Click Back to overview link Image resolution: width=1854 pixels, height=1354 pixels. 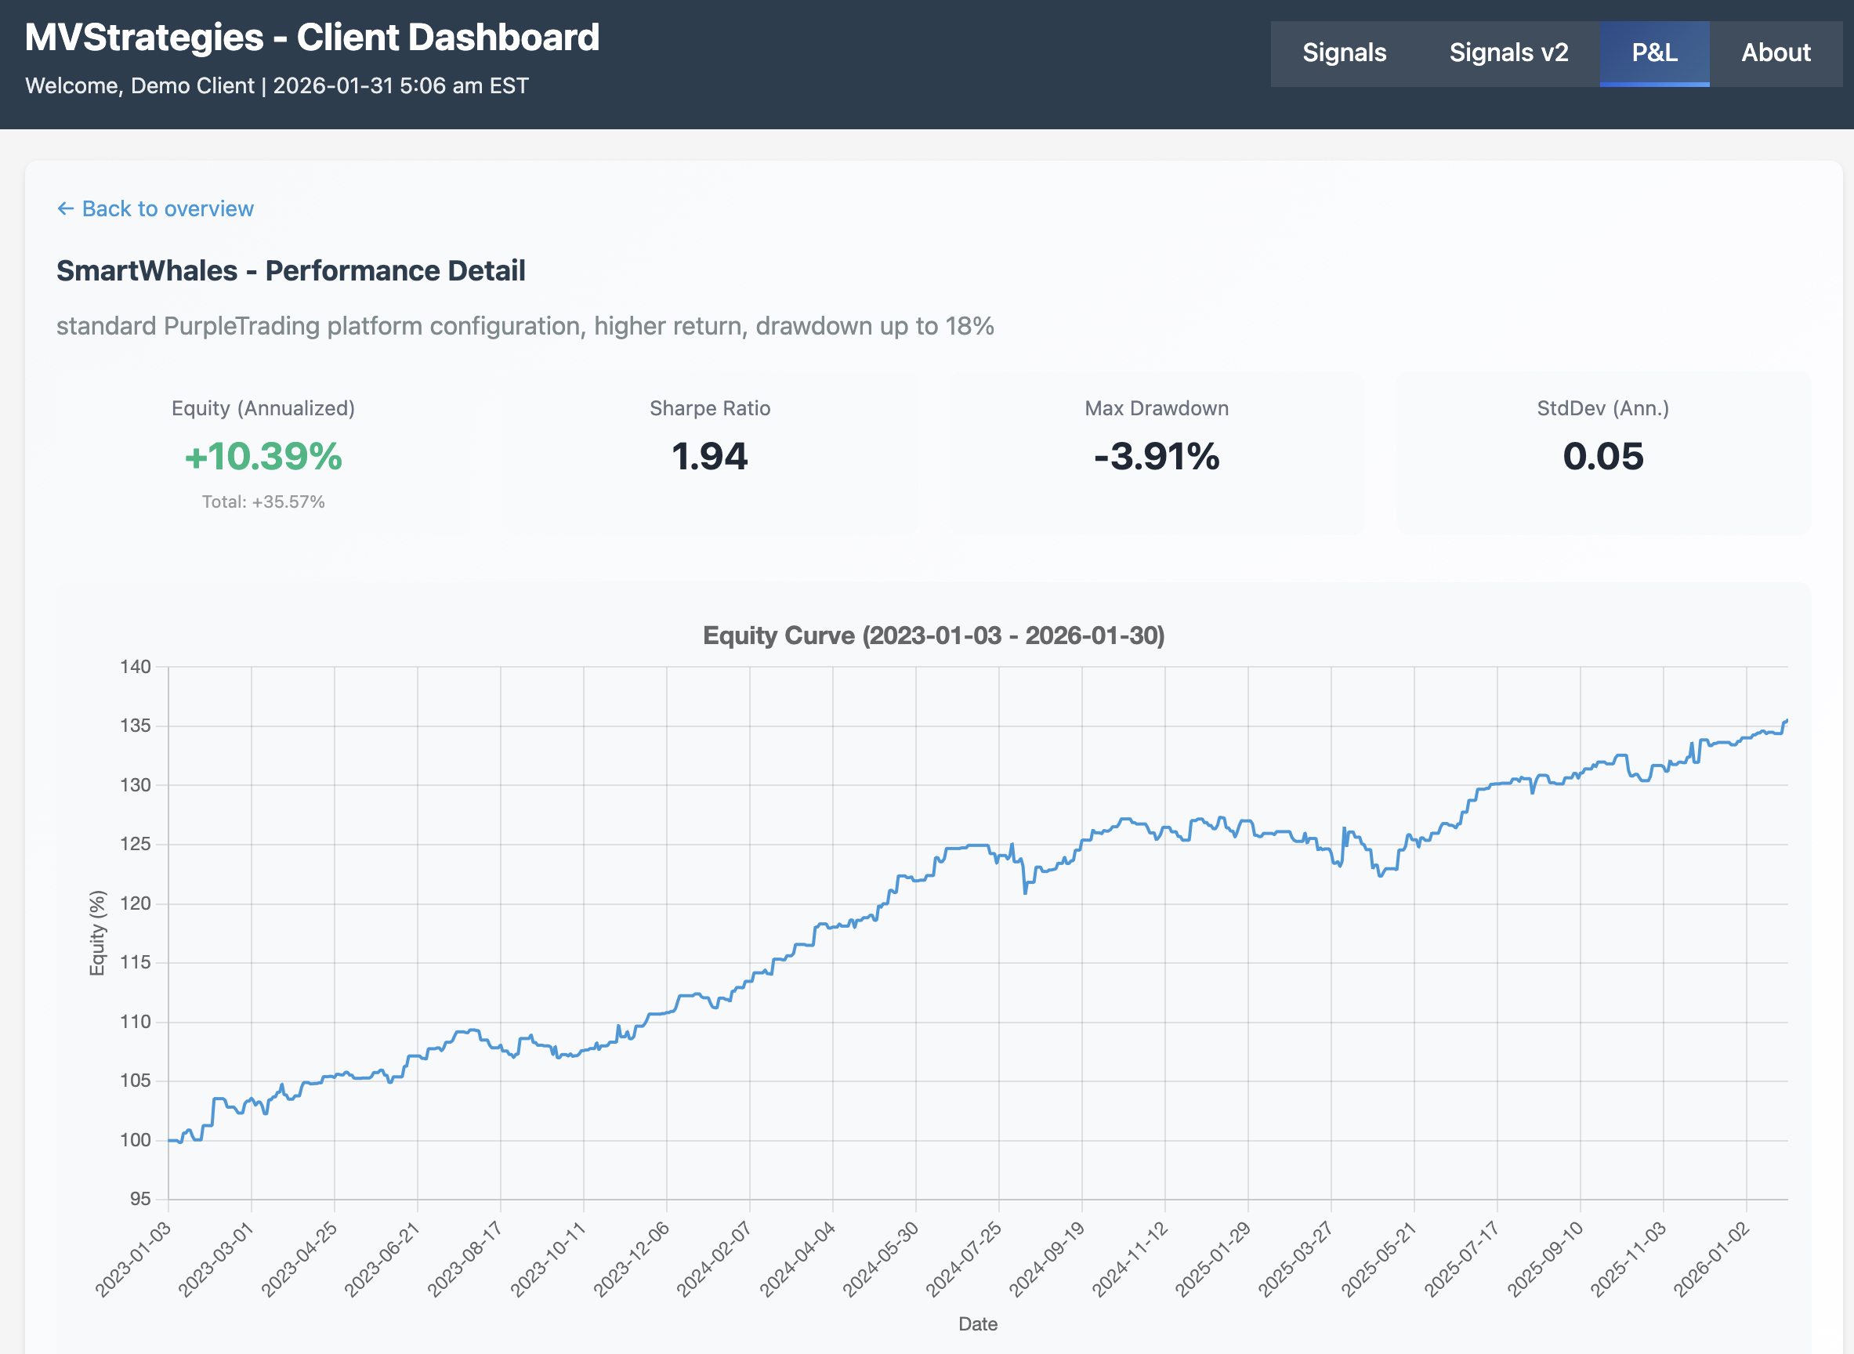click(167, 209)
